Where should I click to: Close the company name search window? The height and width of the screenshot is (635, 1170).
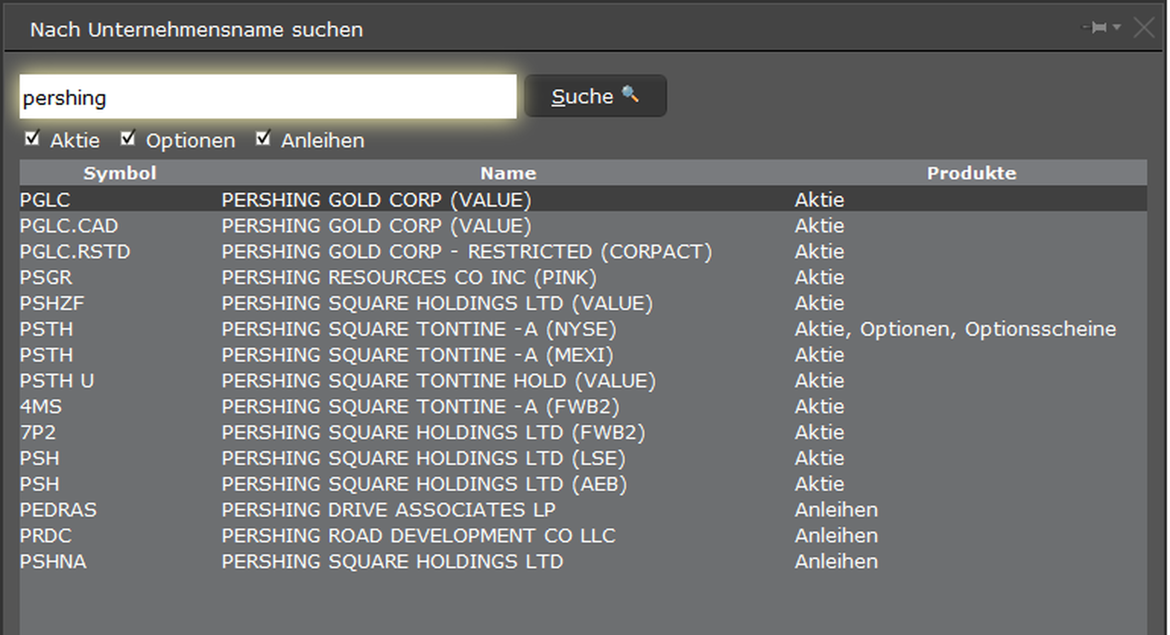click(1144, 28)
